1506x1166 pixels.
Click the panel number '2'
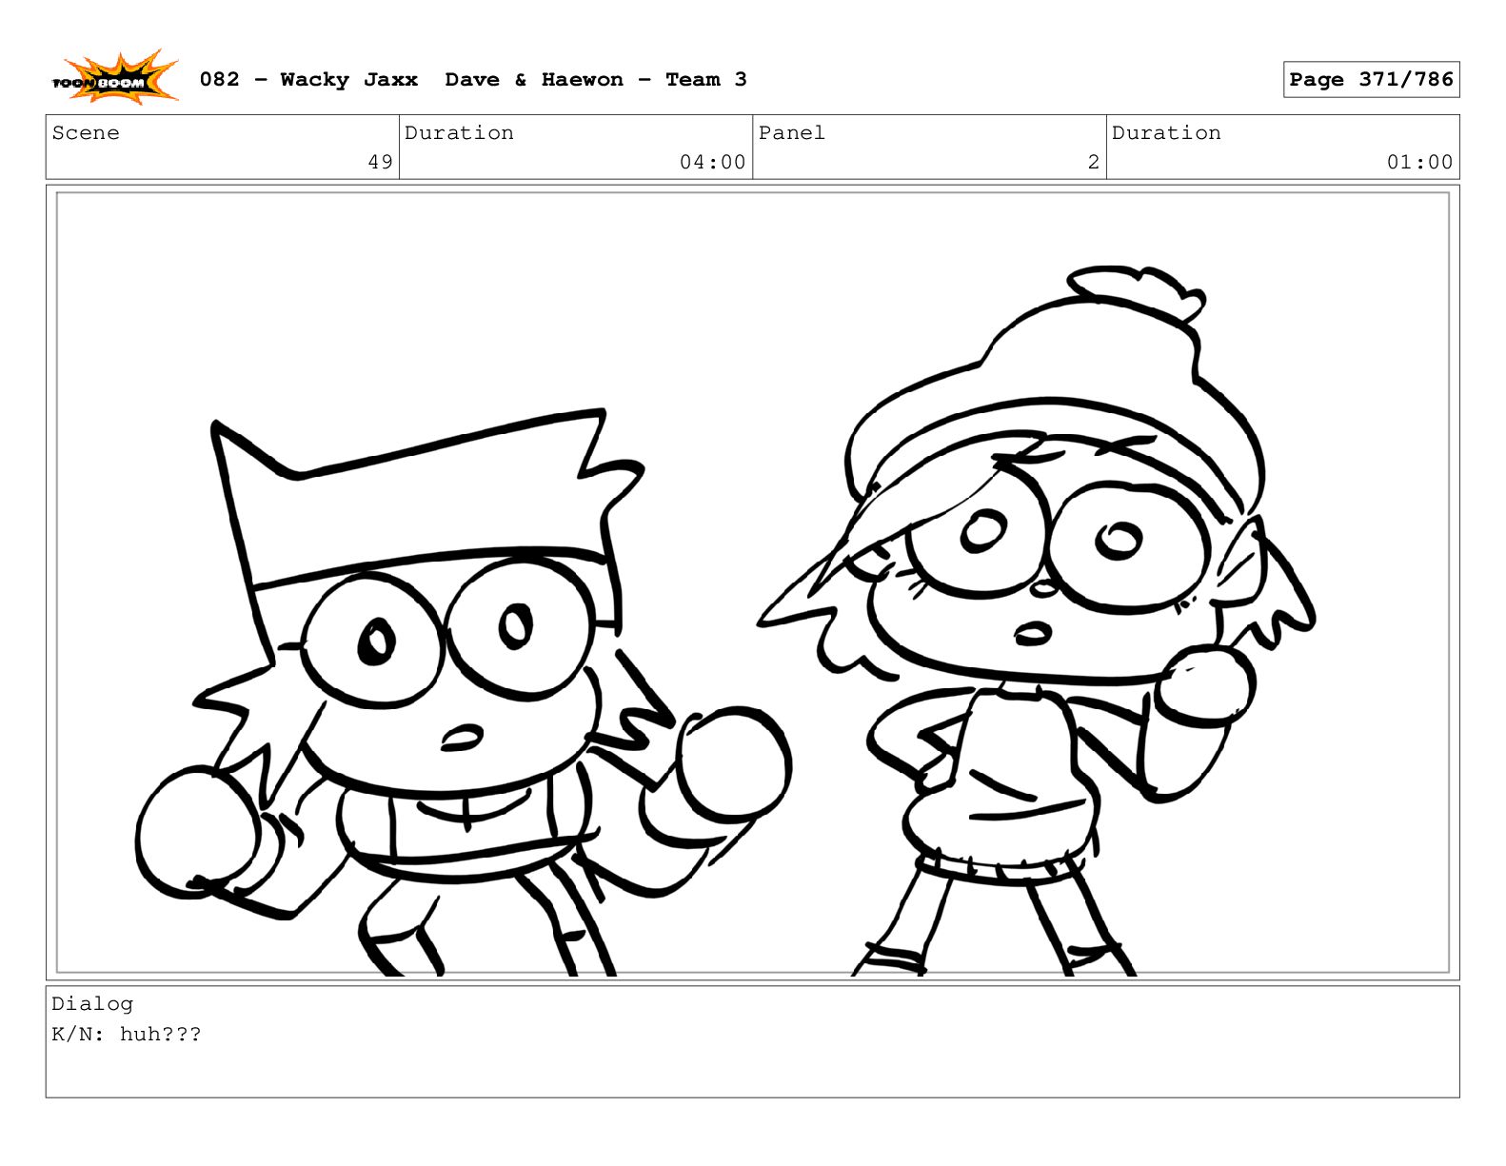(1094, 162)
